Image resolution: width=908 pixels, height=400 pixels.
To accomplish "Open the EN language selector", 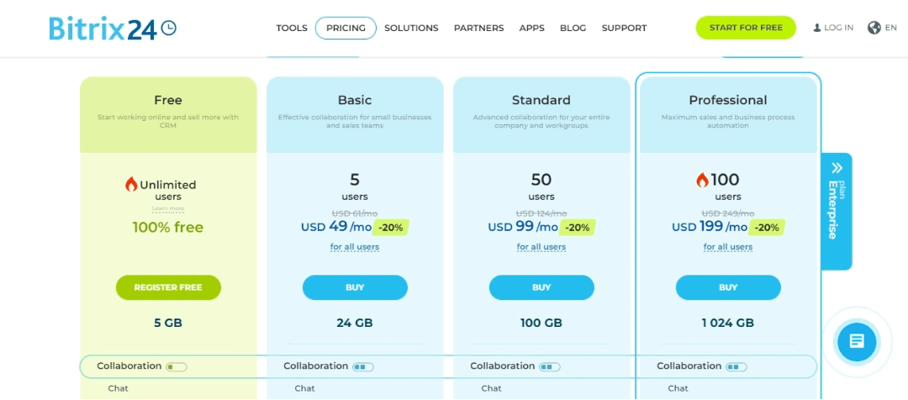I will click(890, 28).
